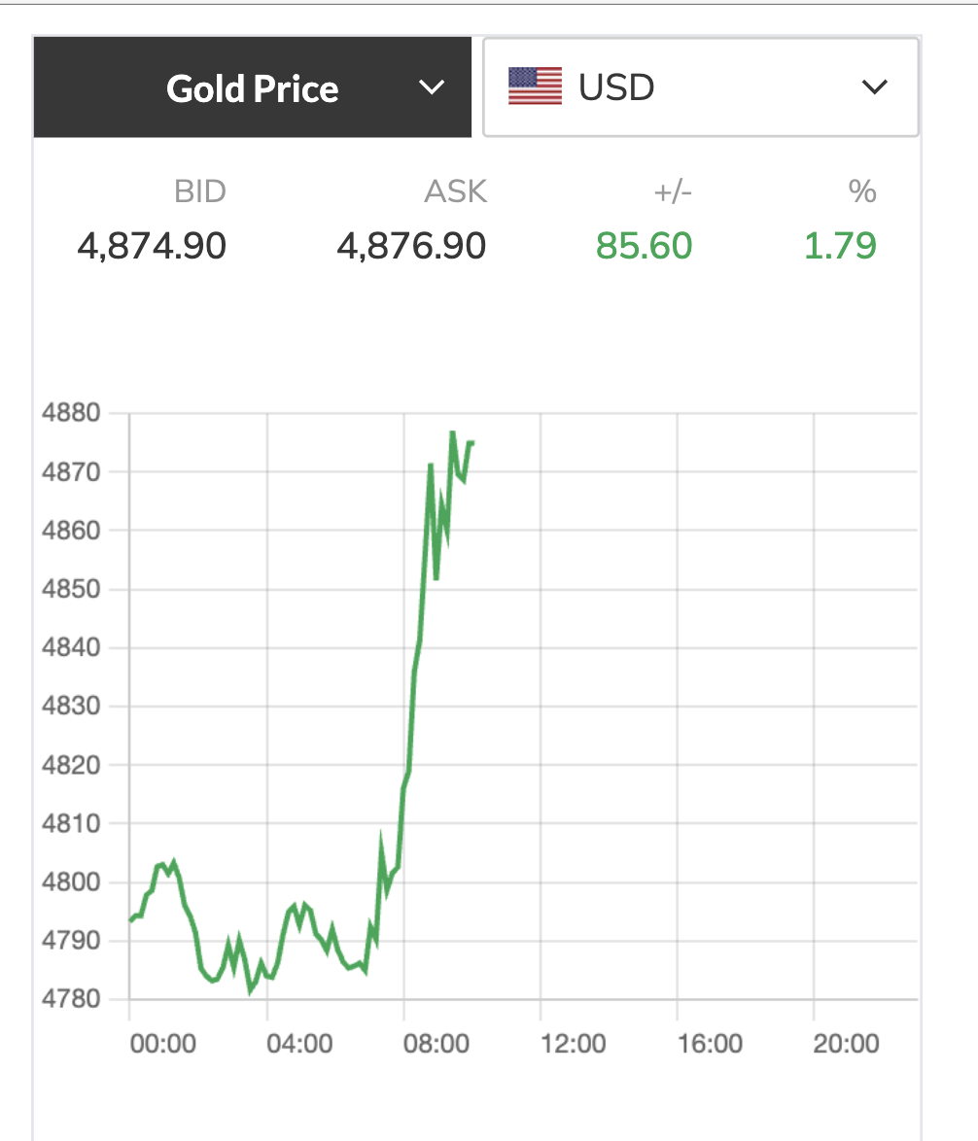Click the US flag icon
The height and width of the screenshot is (1141, 978).
pyautogui.click(x=535, y=86)
